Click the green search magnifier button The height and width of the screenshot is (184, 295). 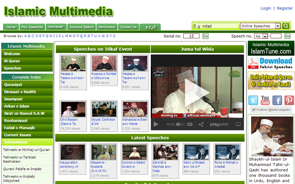point(286,26)
